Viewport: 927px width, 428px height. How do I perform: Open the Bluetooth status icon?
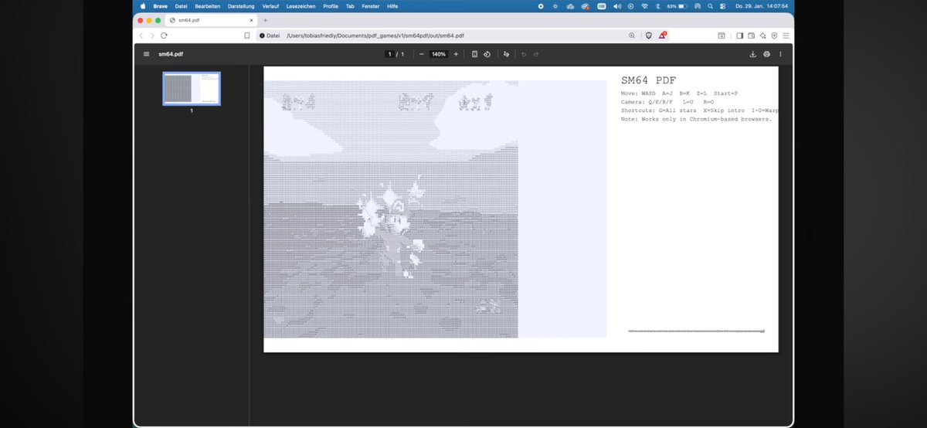pyautogui.click(x=657, y=5)
